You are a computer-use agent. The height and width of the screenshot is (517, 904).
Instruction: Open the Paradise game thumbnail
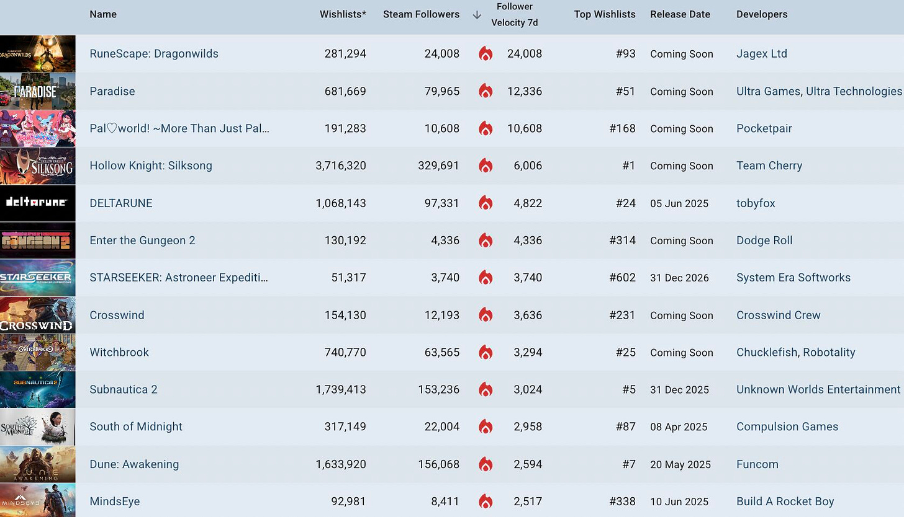click(x=37, y=91)
